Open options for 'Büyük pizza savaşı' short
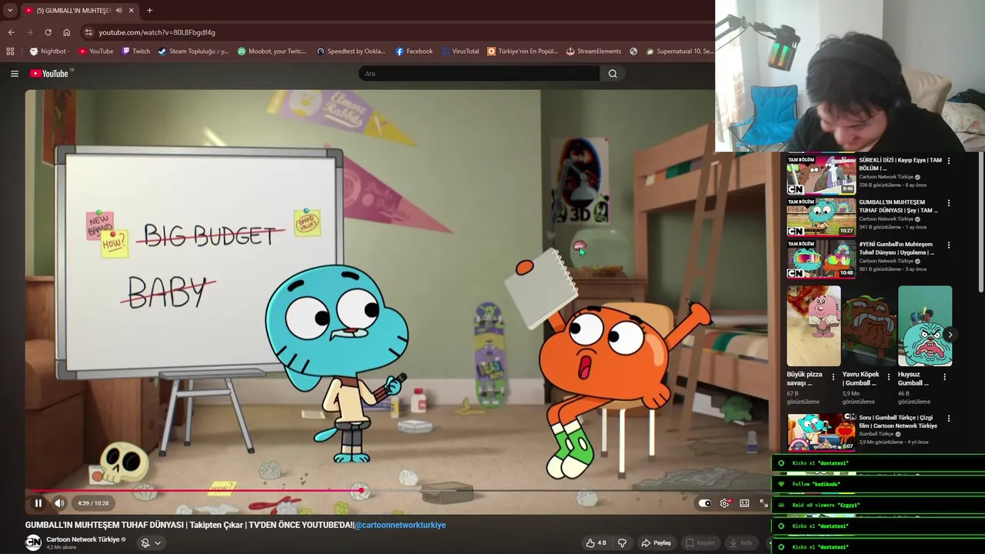Screen dimensions: 985x554 [833, 377]
